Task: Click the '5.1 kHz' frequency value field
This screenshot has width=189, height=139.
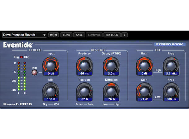Action: click(171, 74)
